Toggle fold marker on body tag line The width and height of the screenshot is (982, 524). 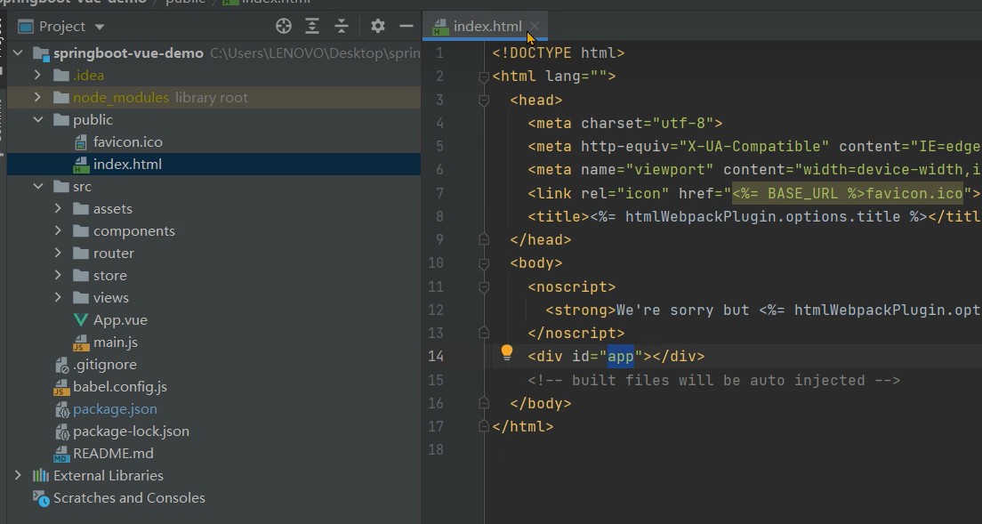(484, 263)
